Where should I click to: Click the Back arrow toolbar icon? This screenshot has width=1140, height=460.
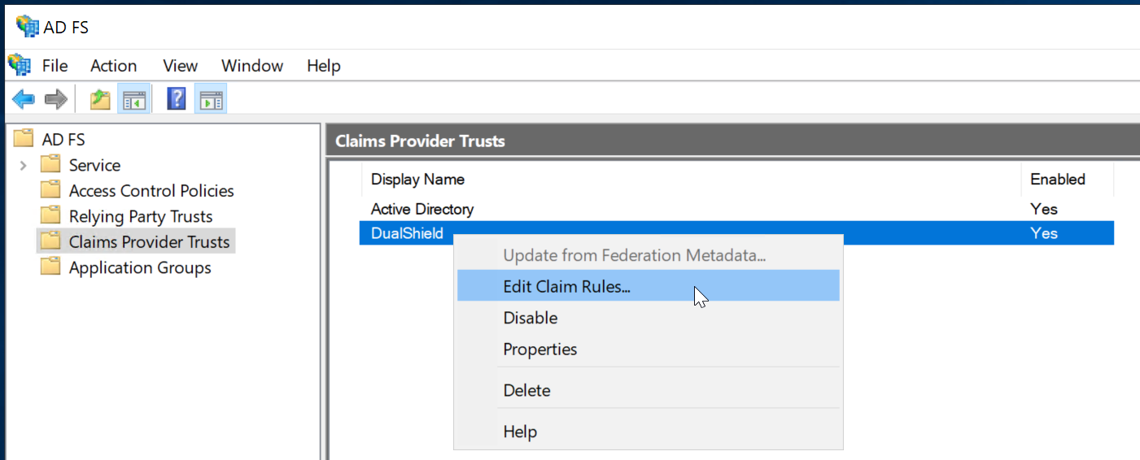pos(24,100)
